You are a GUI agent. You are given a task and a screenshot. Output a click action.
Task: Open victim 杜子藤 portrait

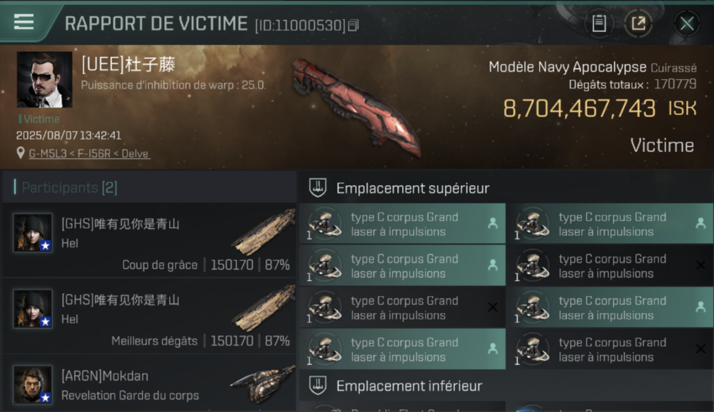click(44, 80)
